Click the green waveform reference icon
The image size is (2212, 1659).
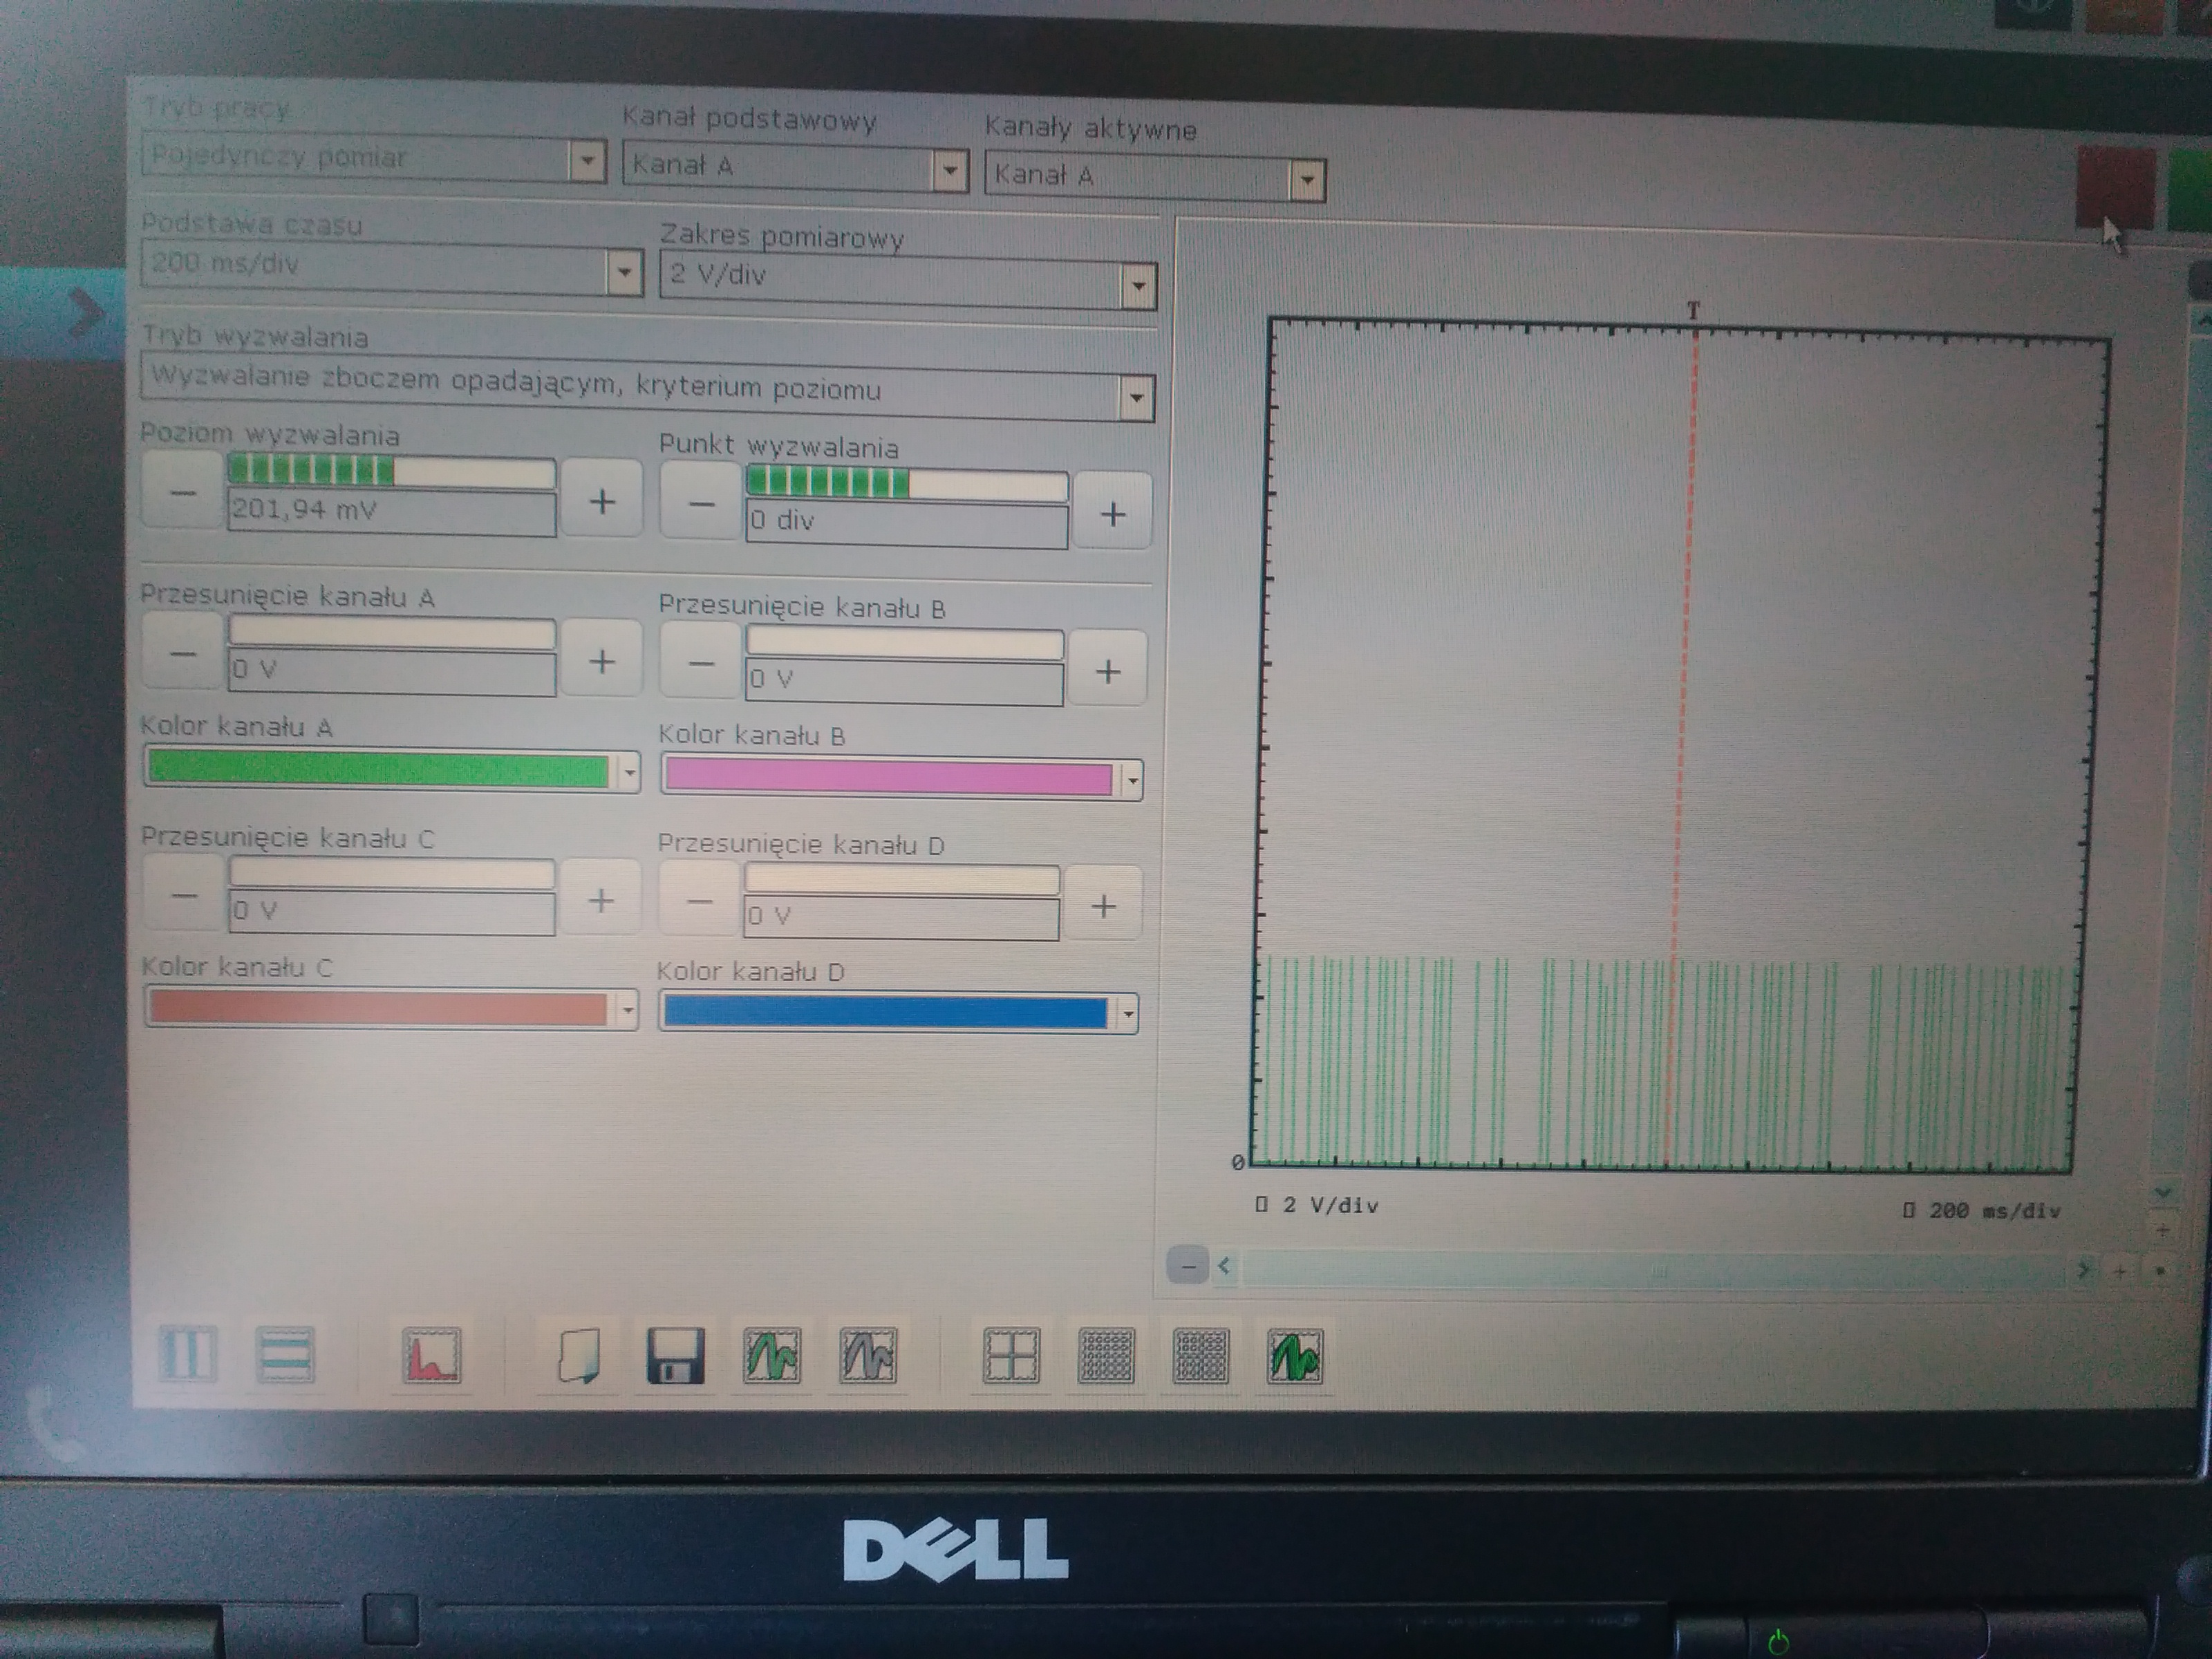click(772, 1356)
